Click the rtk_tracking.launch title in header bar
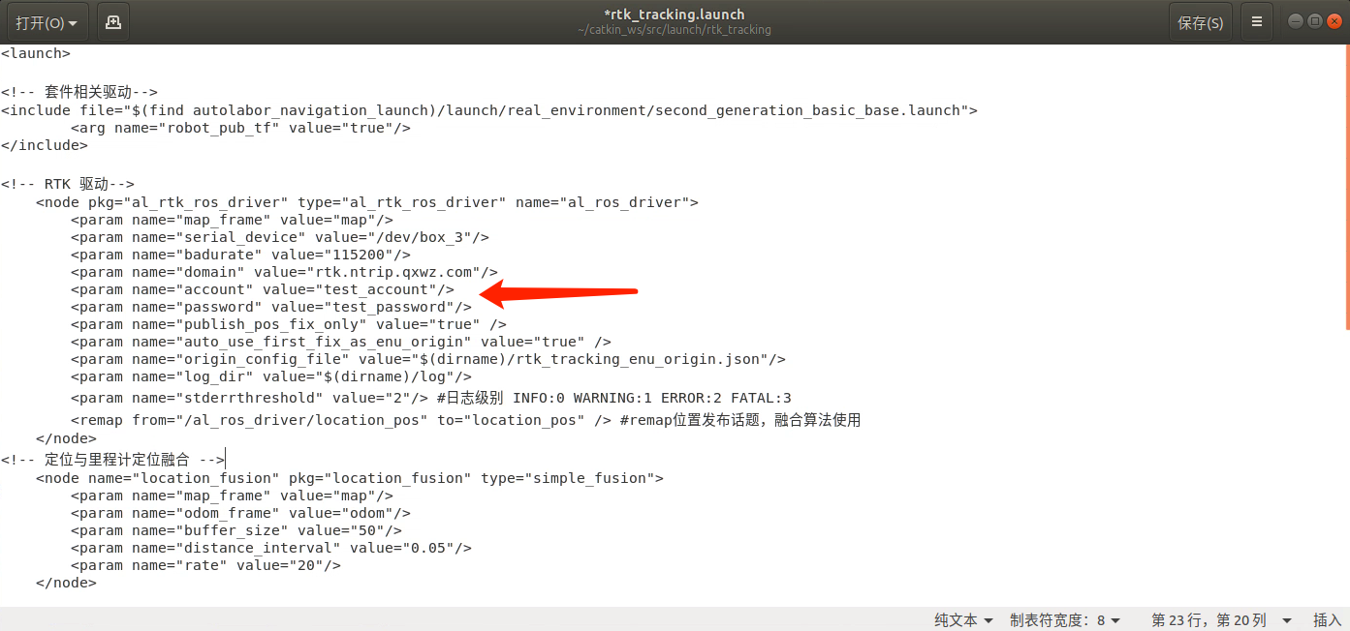 675,15
